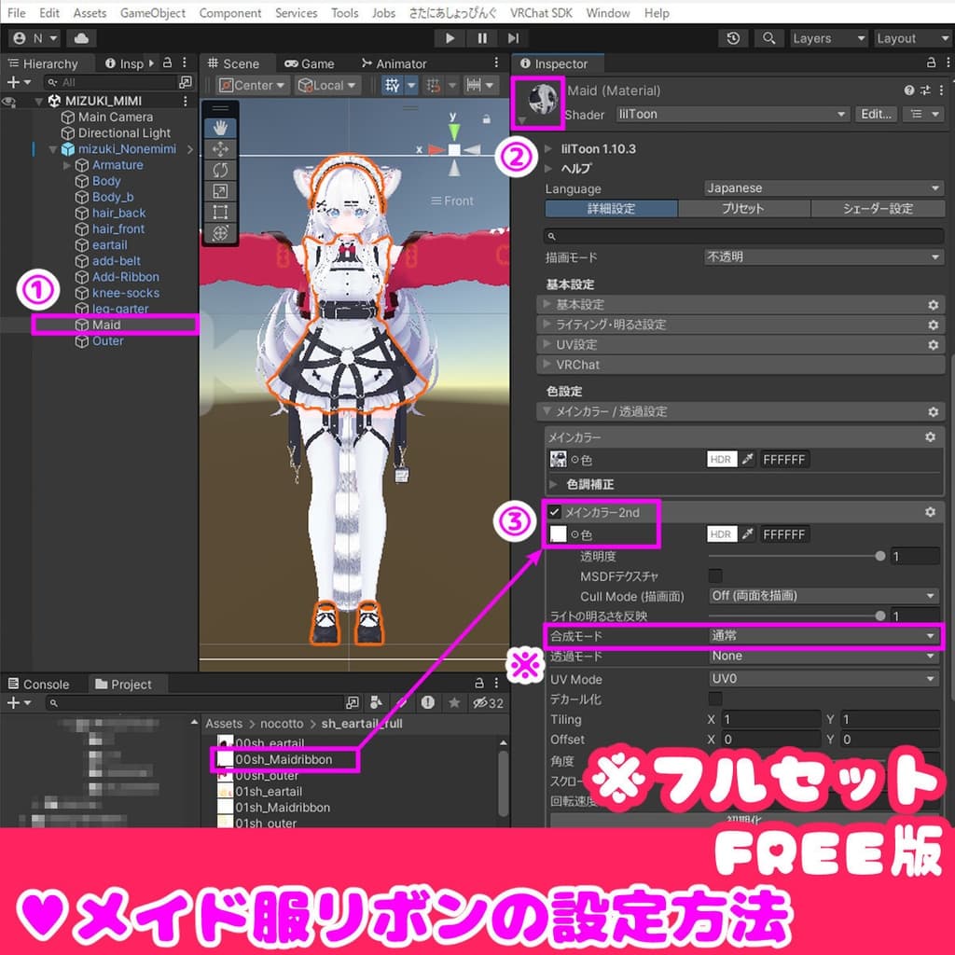This screenshot has width=955, height=955.
Task: Click the Edit... button next to the shader
Action: point(875,114)
